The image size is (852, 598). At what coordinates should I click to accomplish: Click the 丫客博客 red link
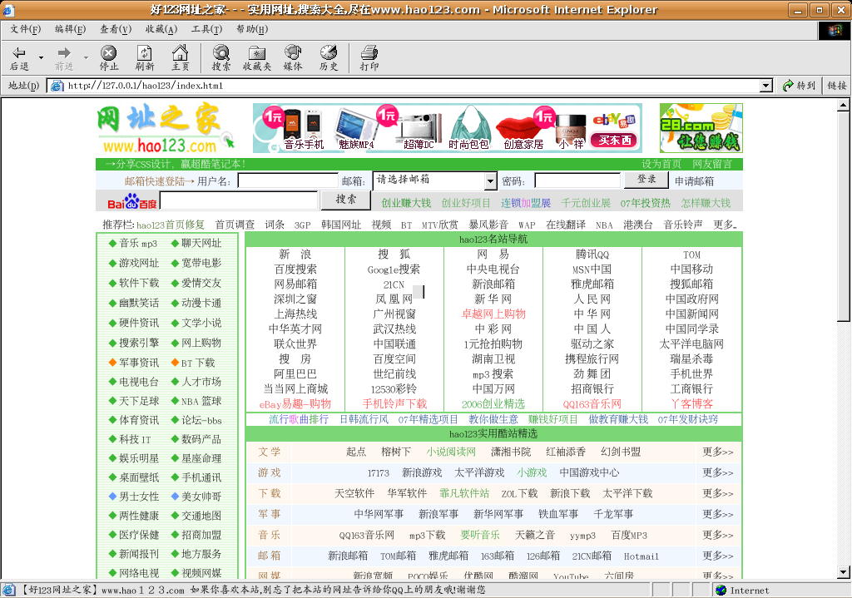pyautogui.click(x=691, y=404)
